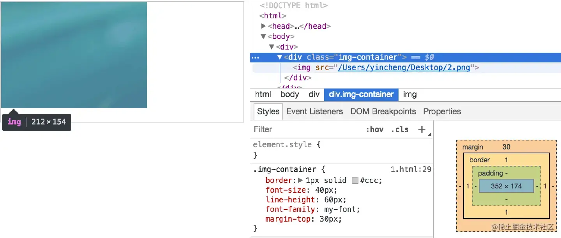Collapse the body element node
This screenshot has width=561, height=238.
[x=264, y=37]
